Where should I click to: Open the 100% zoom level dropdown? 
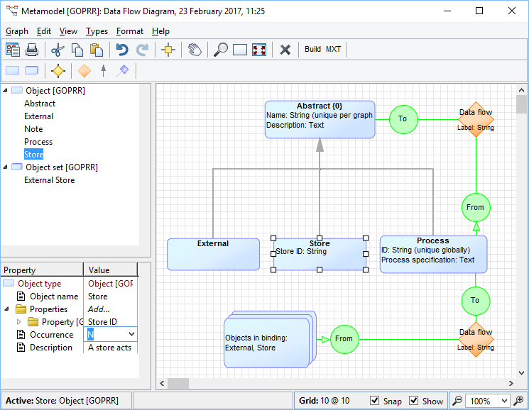(x=504, y=401)
